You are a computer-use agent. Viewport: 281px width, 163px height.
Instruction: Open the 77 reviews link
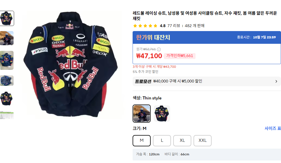174,26
